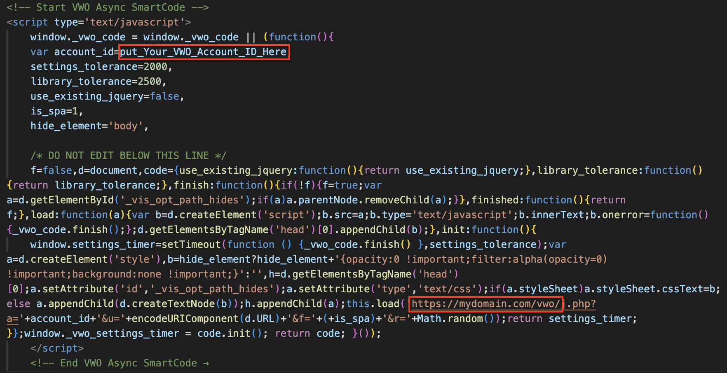This screenshot has height=373, width=727.
Task: Click the 'End VWO Async SmartCode' comment
Action: 120,363
